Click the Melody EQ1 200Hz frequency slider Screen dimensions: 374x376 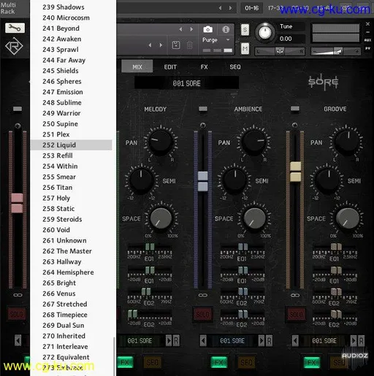tap(150, 248)
